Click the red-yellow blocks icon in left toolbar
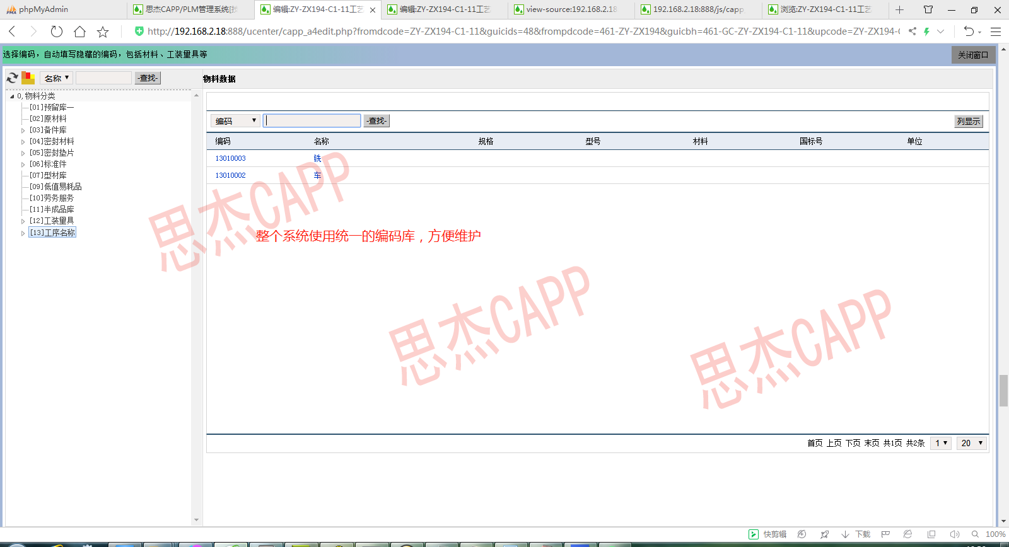Image resolution: width=1009 pixels, height=547 pixels. click(28, 78)
